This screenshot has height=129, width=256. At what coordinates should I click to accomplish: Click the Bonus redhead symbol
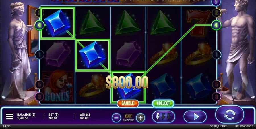click(57, 86)
